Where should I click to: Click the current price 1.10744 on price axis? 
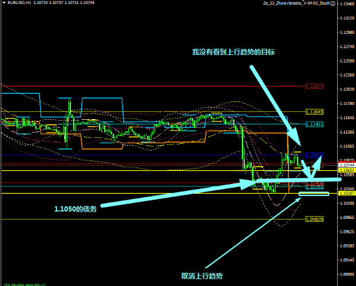pyautogui.click(x=347, y=164)
